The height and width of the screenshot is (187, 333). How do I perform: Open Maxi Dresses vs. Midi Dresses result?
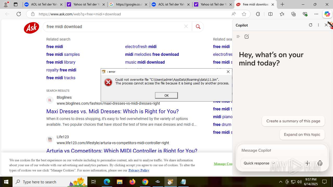point(112,111)
